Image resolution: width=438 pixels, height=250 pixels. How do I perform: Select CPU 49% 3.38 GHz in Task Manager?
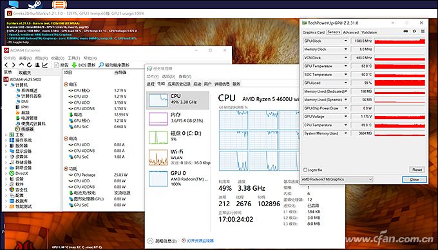tap(178, 100)
